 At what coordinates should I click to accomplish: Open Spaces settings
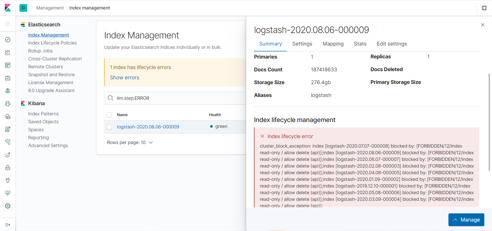(x=36, y=130)
